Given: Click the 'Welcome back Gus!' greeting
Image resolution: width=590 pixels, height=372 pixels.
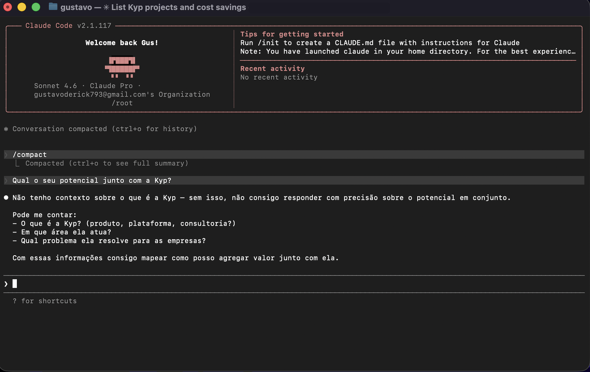Looking at the screenshot, I should (x=122, y=43).
